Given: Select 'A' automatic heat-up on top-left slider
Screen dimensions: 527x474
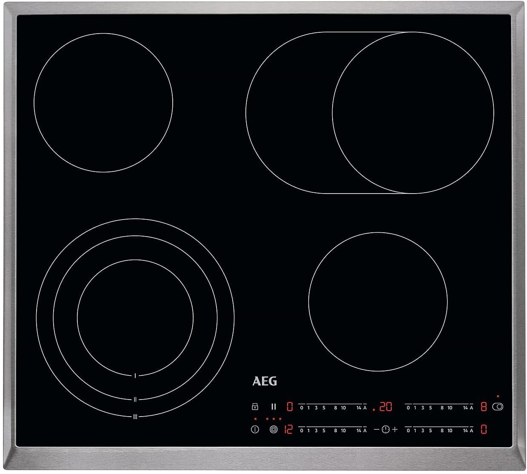Looking at the screenshot, I should coord(365,407).
